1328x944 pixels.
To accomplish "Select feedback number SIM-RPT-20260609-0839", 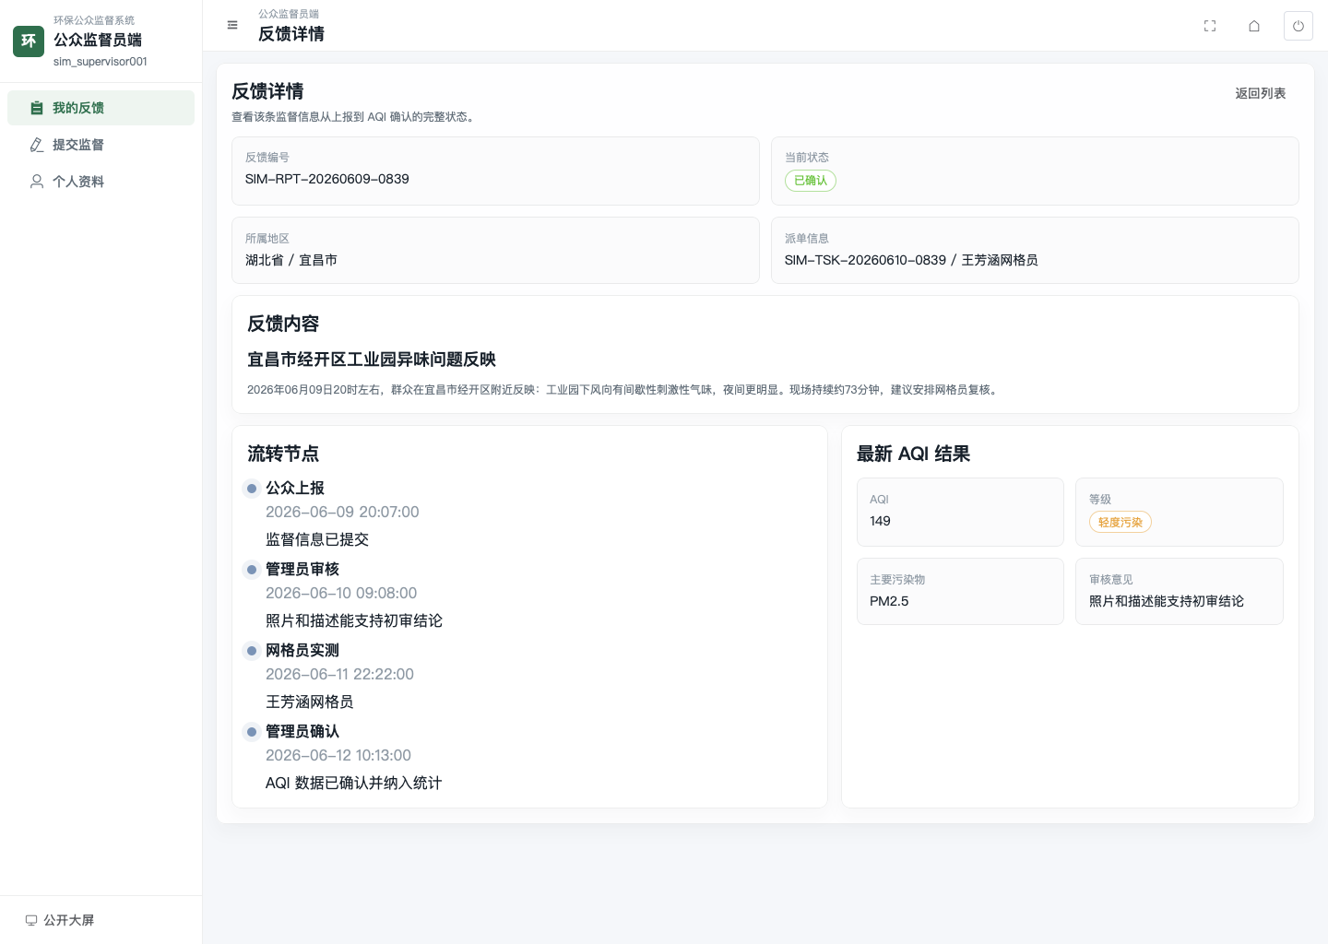I will point(327,179).
